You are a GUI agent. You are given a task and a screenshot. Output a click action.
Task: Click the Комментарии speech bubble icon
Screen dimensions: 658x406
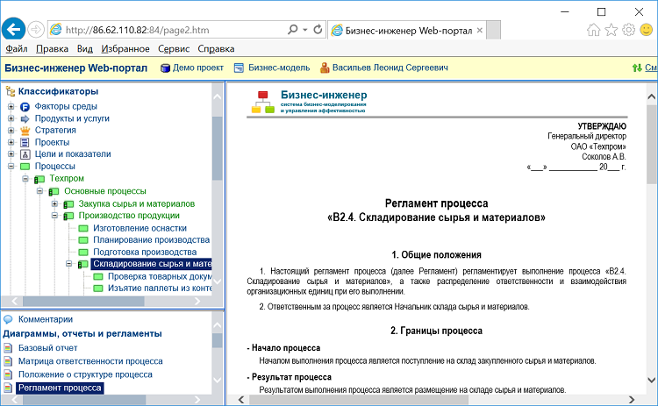[8, 319]
